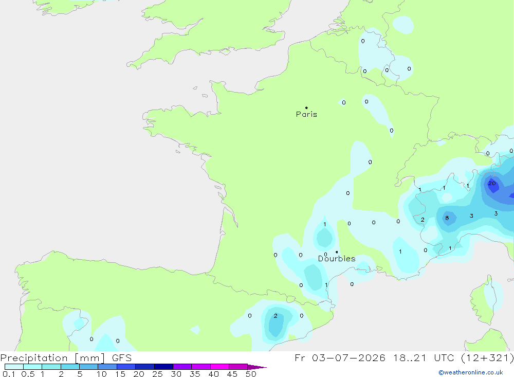Click the legend label 0.5
The image size is (514, 377).
tap(28, 374)
